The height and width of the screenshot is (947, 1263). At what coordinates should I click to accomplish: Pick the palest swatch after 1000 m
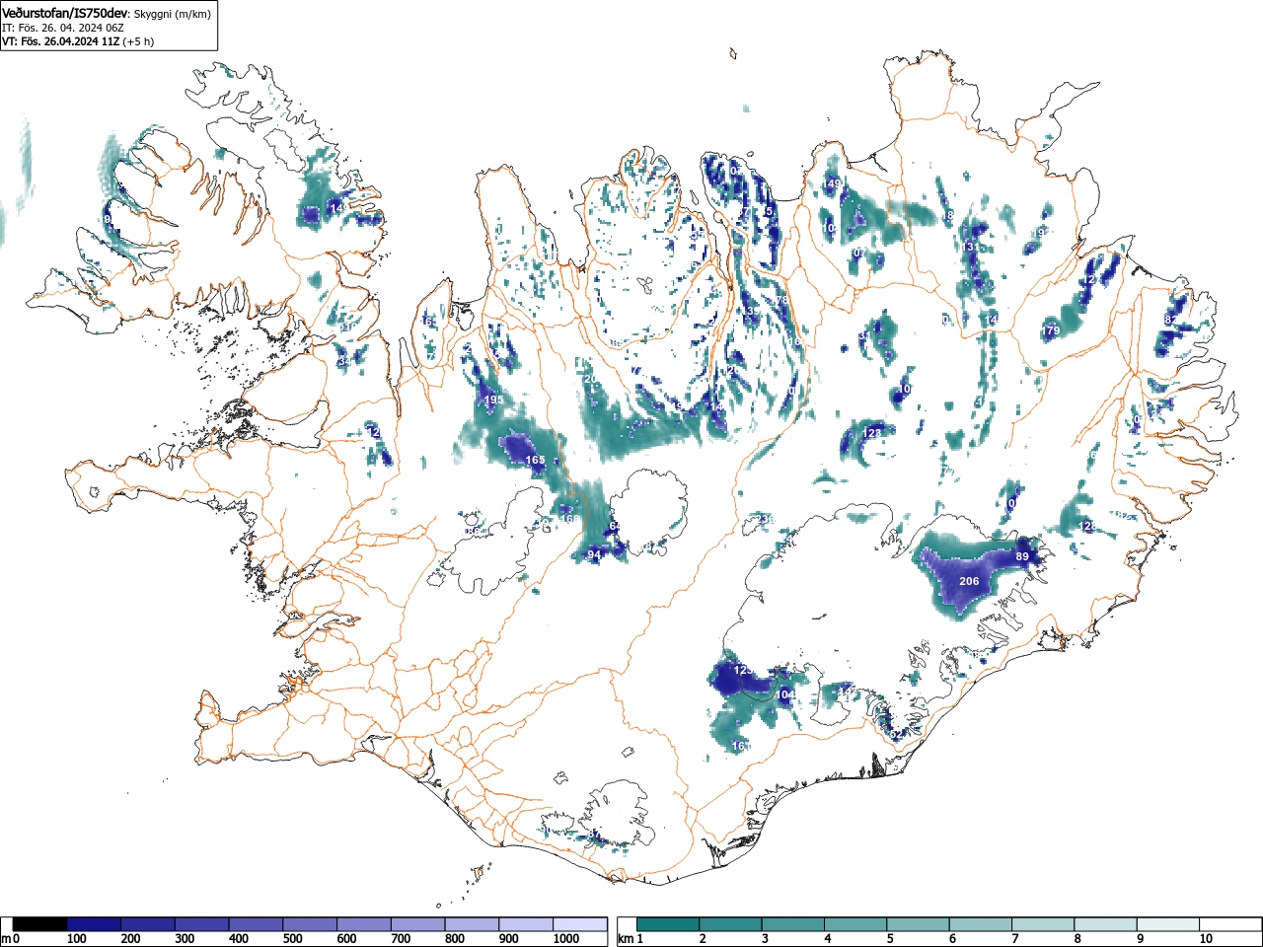[x=579, y=924]
